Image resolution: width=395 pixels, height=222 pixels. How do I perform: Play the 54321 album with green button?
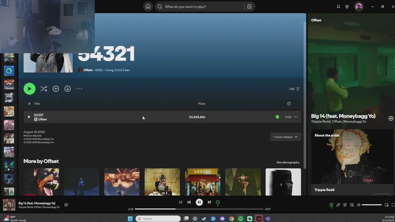(x=29, y=89)
